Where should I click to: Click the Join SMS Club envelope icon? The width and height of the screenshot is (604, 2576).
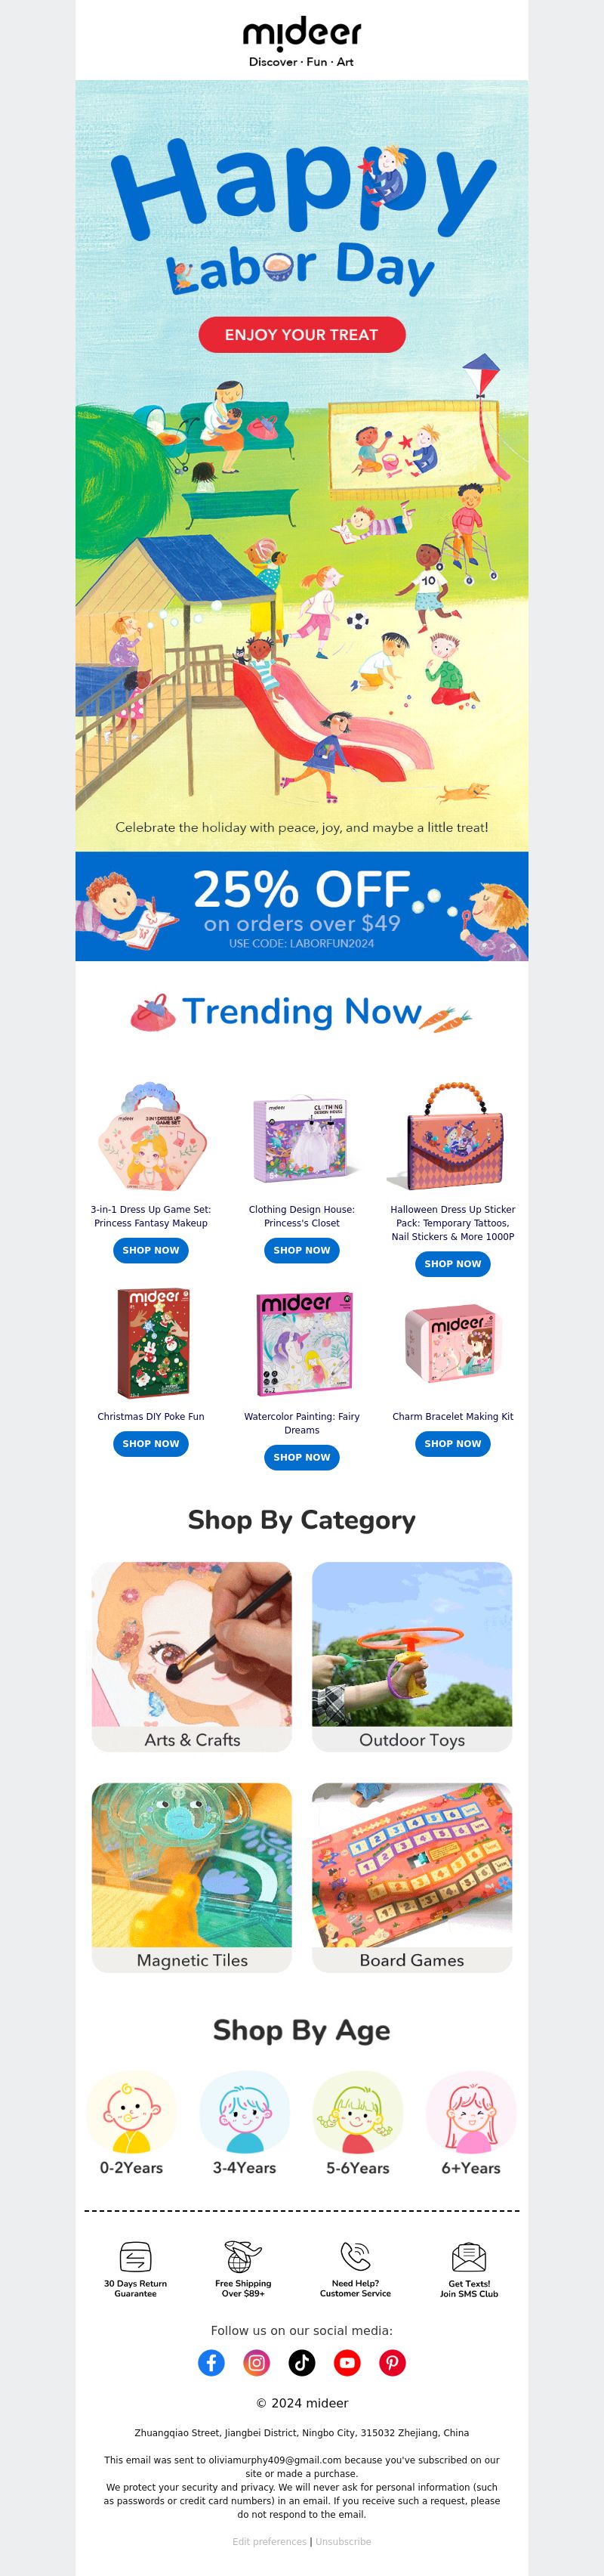pos(469,2257)
